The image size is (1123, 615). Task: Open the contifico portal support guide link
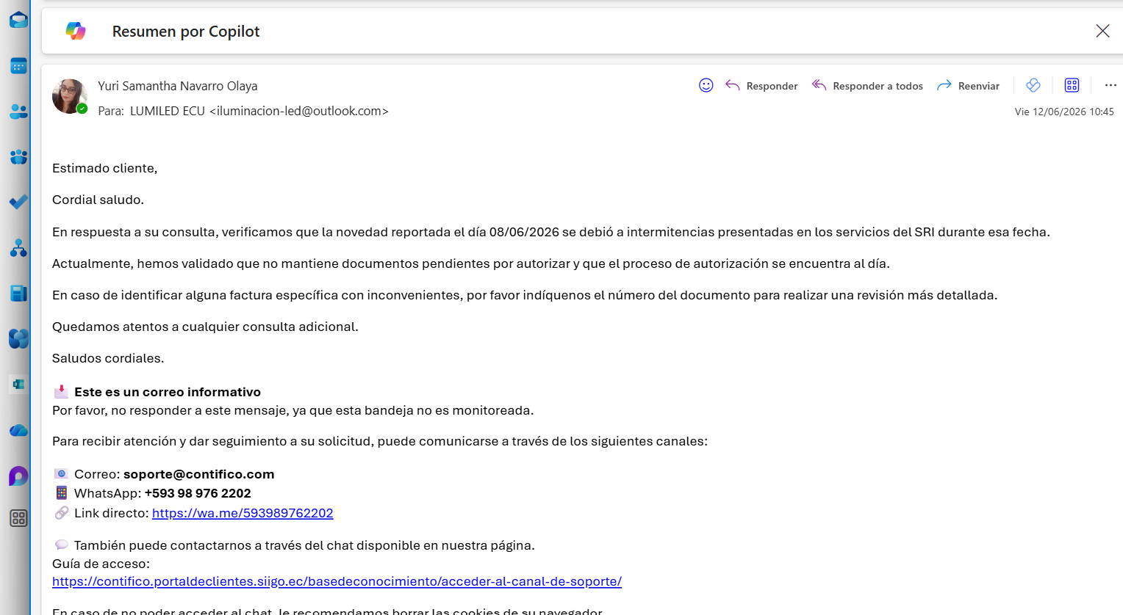pyautogui.click(x=337, y=581)
